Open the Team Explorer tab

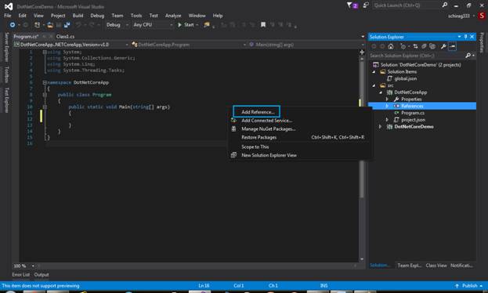(x=409, y=266)
